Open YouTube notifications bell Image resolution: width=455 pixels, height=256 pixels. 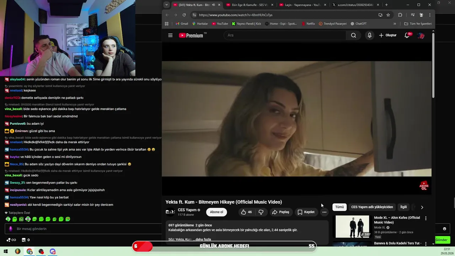coord(407,35)
